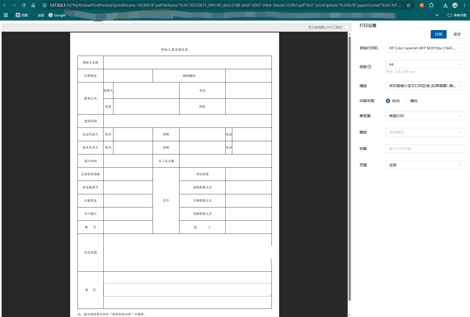Click the downloads icon in the toolbar
Viewport: 470px width, 317px height.
(445, 5)
